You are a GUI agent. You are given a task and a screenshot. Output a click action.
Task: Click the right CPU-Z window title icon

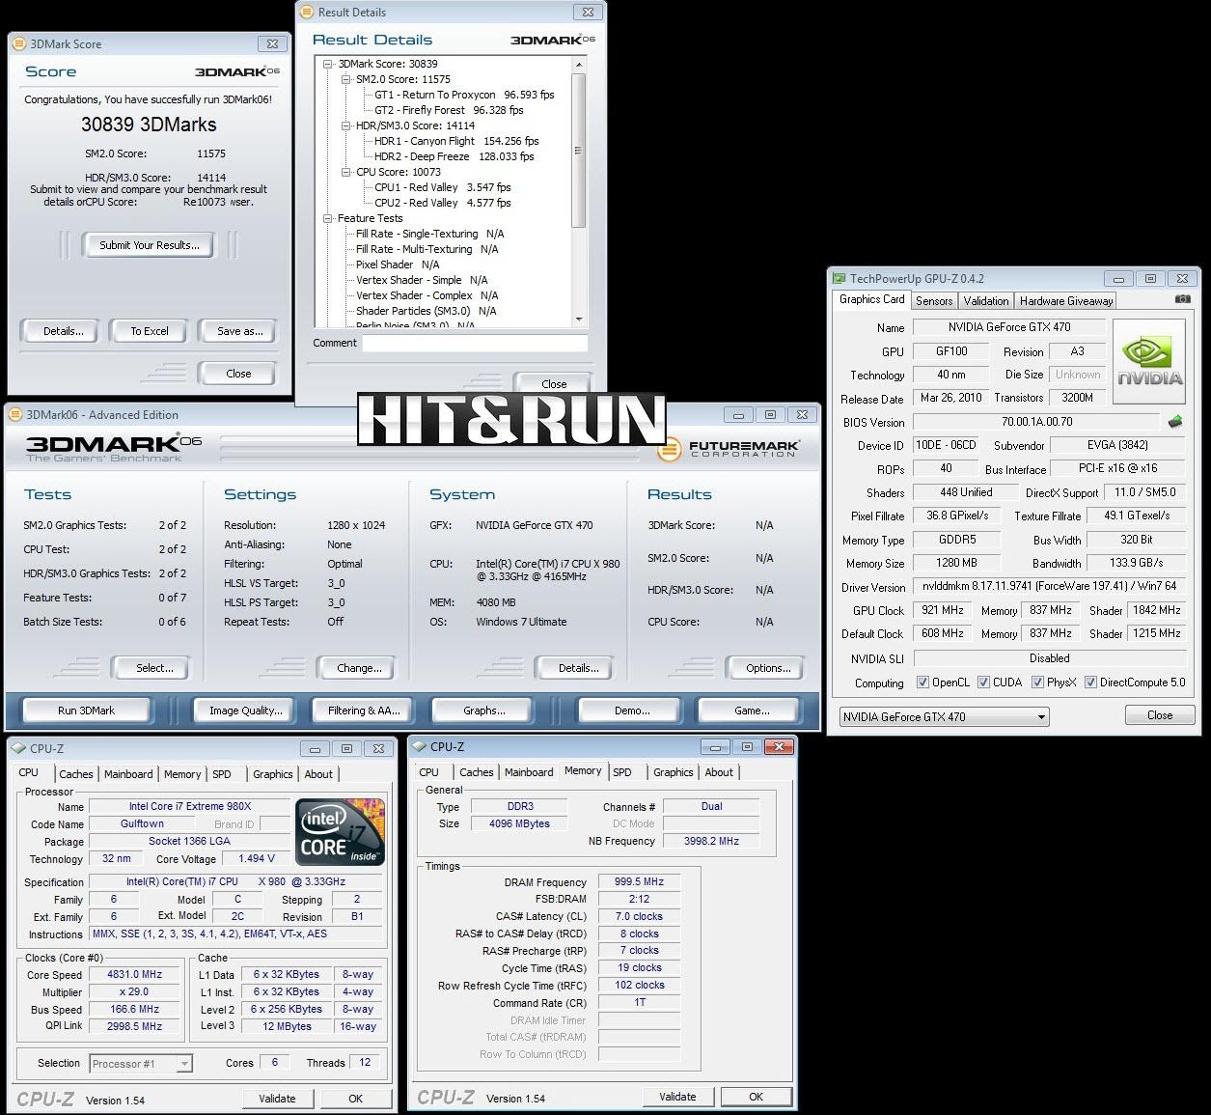pos(420,746)
